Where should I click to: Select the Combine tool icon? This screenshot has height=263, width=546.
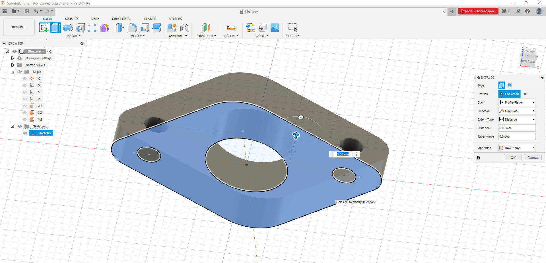coord(157,28)
